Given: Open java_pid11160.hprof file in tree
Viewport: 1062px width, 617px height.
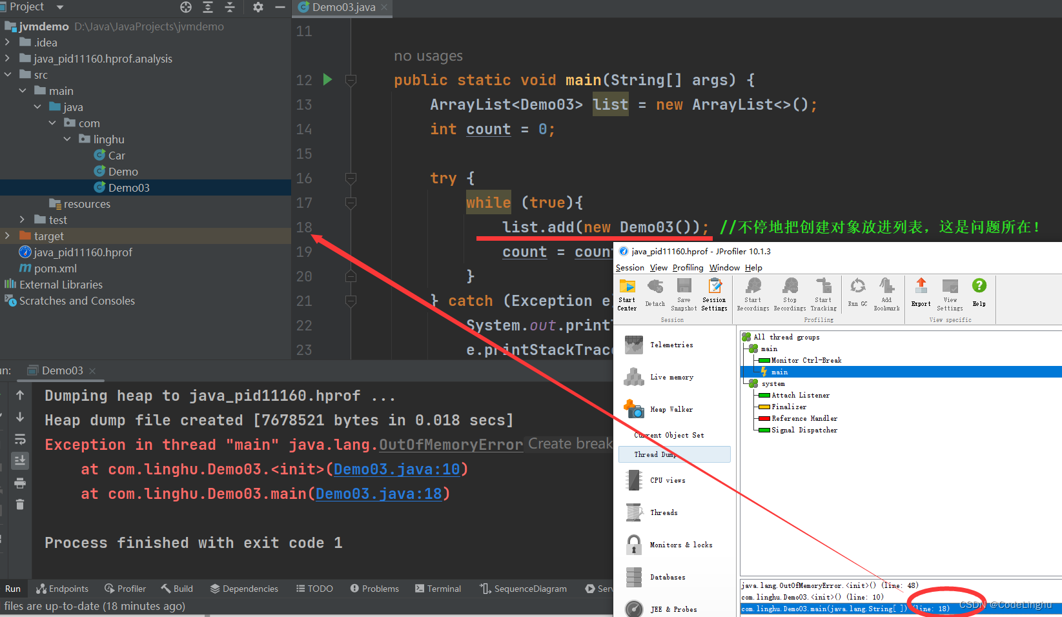Looking at the screenshot, I should [x=76, y=252].
